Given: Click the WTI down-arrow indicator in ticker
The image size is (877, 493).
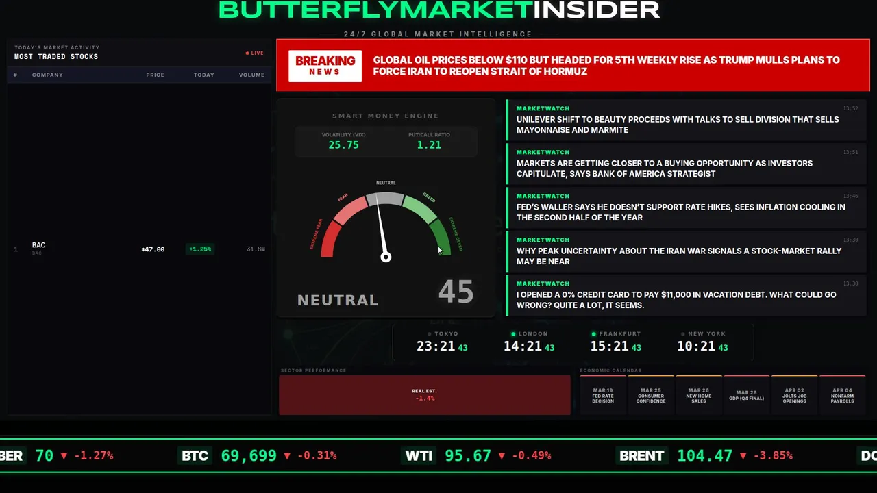Looking at the screenshot, I should coord(502,455).
